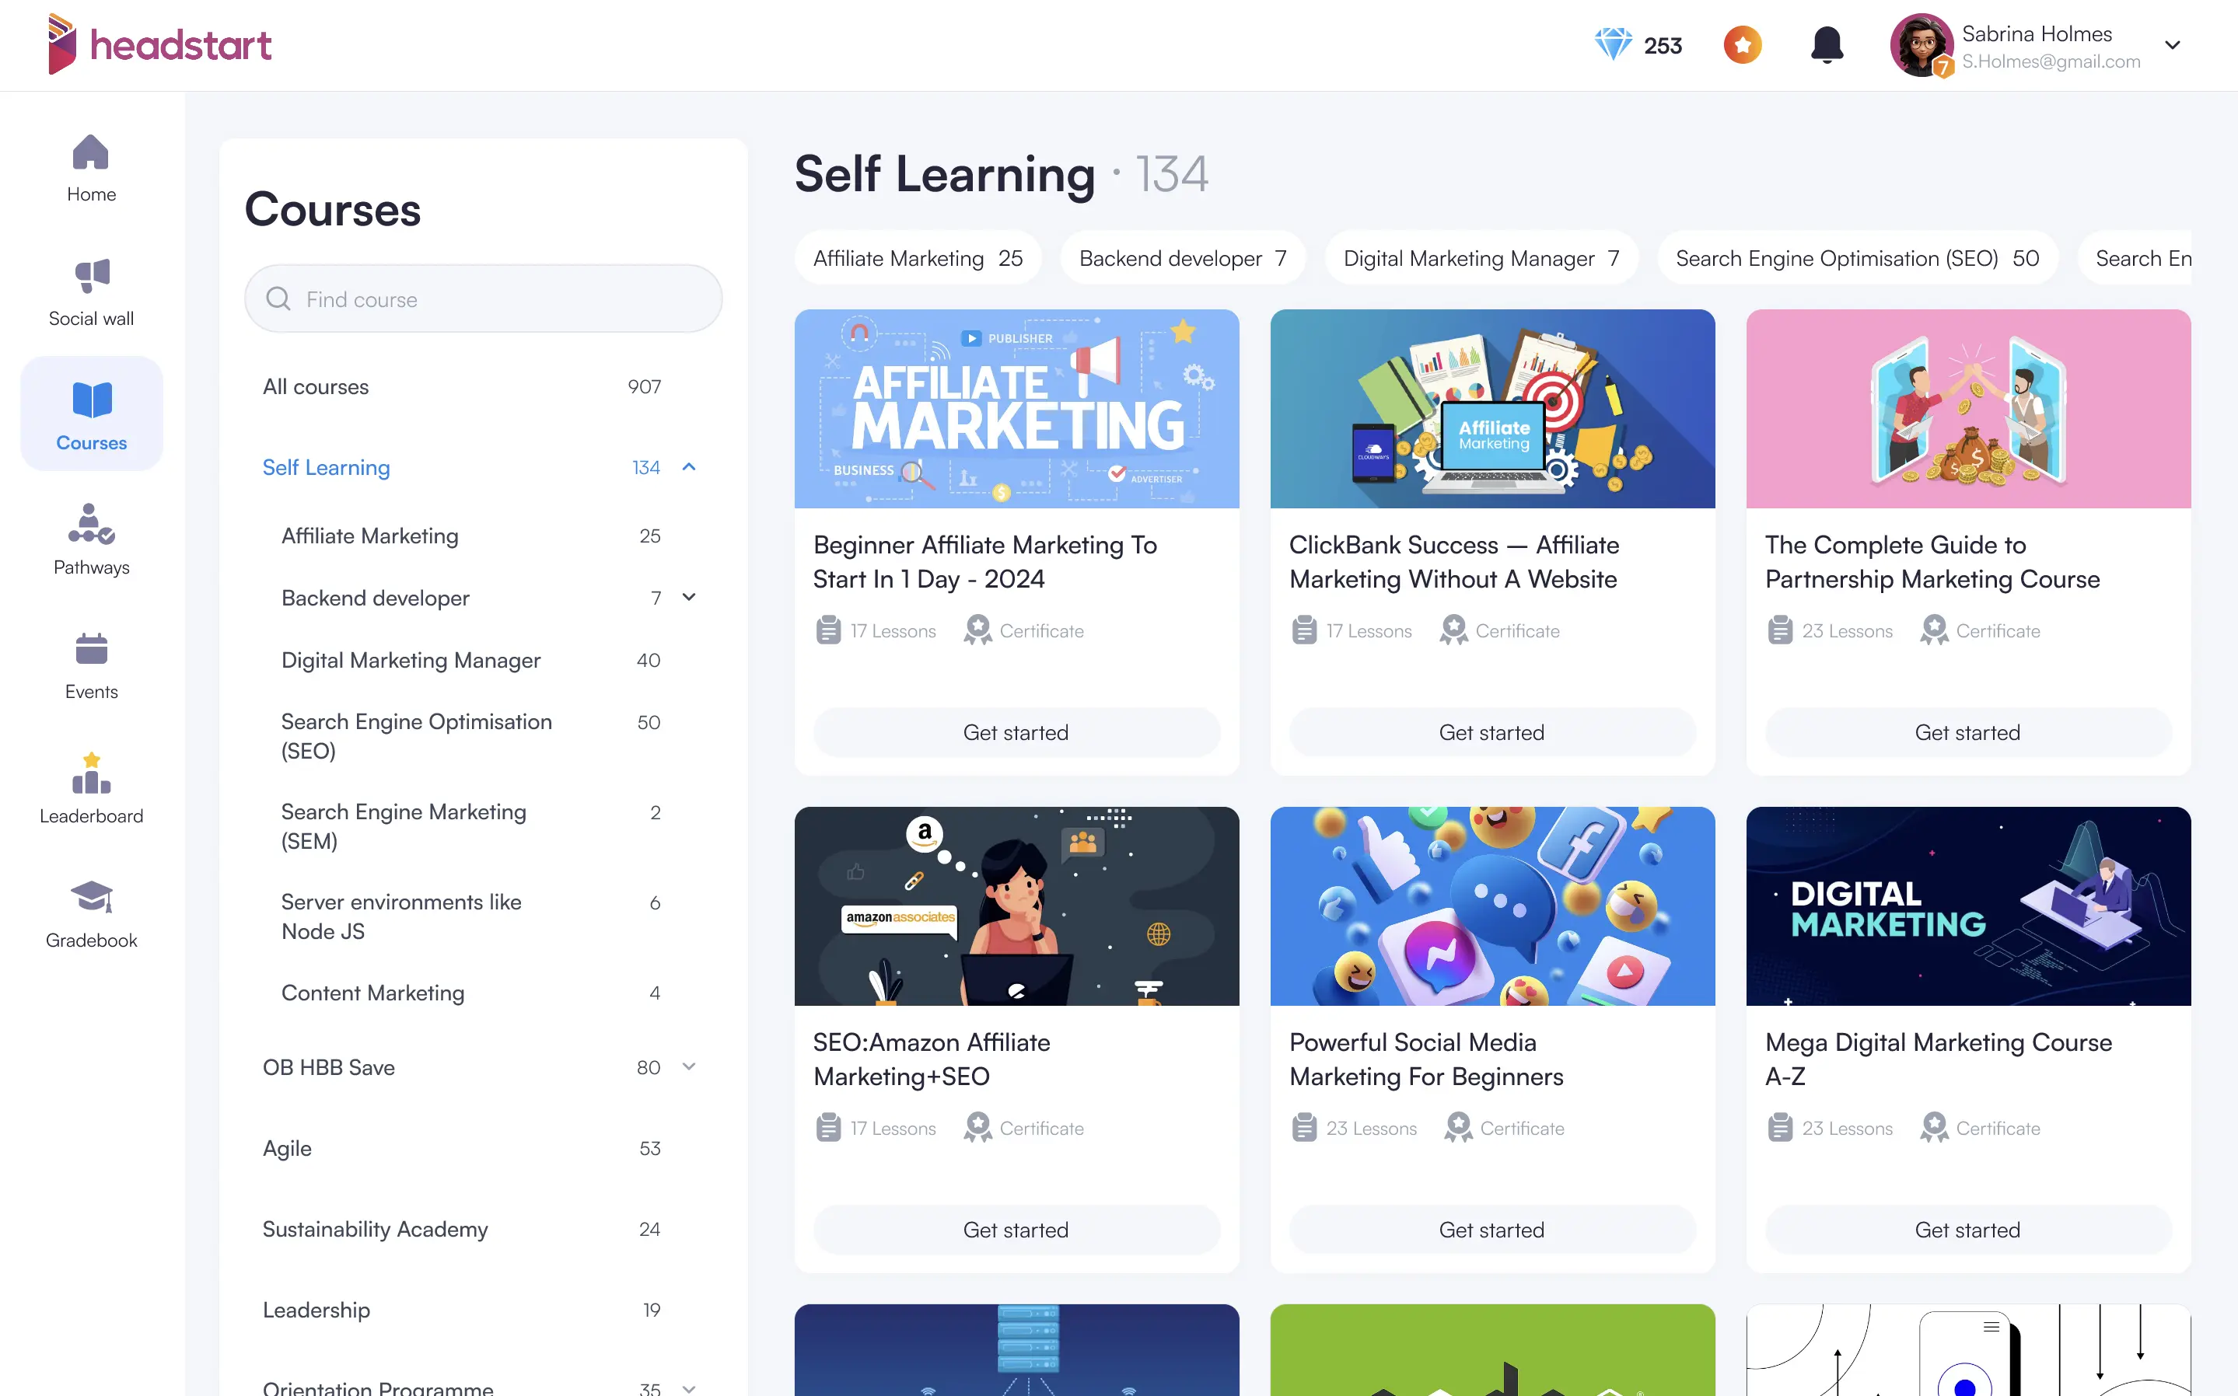Click the headstart logo
Viewport: 2238px width, 1396px height.
click(159, 44)
